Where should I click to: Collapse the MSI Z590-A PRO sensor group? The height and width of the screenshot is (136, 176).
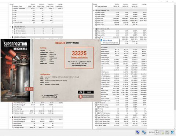pos(10,37)
